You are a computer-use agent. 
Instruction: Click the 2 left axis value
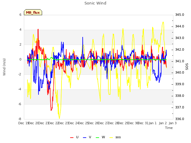coord(20,44)
